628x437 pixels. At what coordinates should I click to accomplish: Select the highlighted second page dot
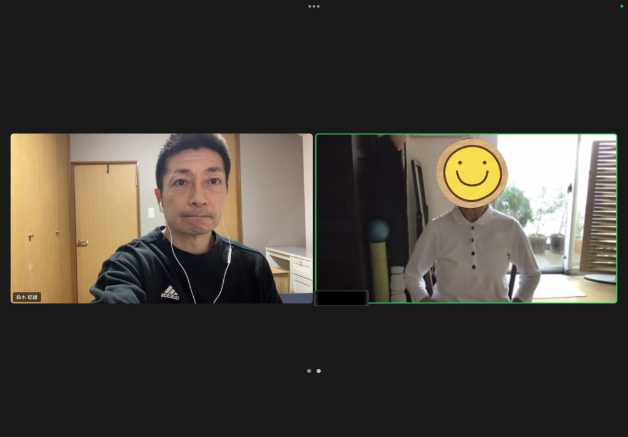(318, 371)
